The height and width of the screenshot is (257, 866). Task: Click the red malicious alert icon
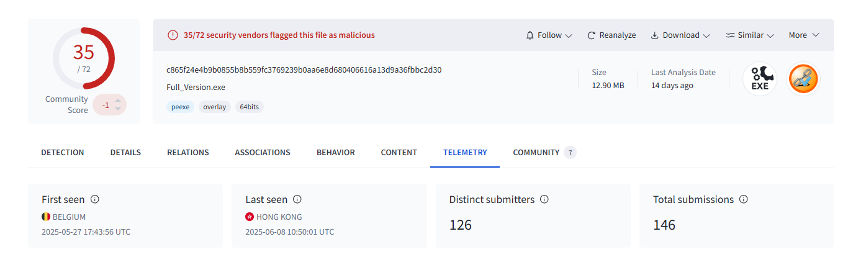click(173, 35)
